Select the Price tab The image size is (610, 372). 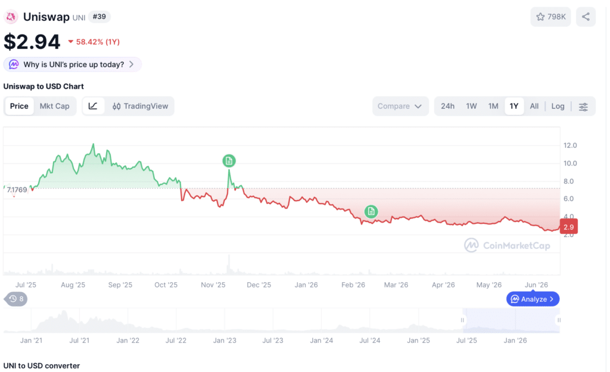click(19, 106)
